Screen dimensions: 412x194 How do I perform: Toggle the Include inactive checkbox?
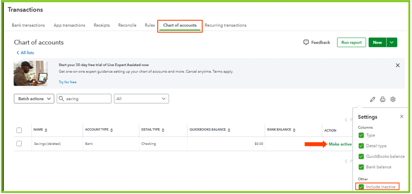click(361, 187)
